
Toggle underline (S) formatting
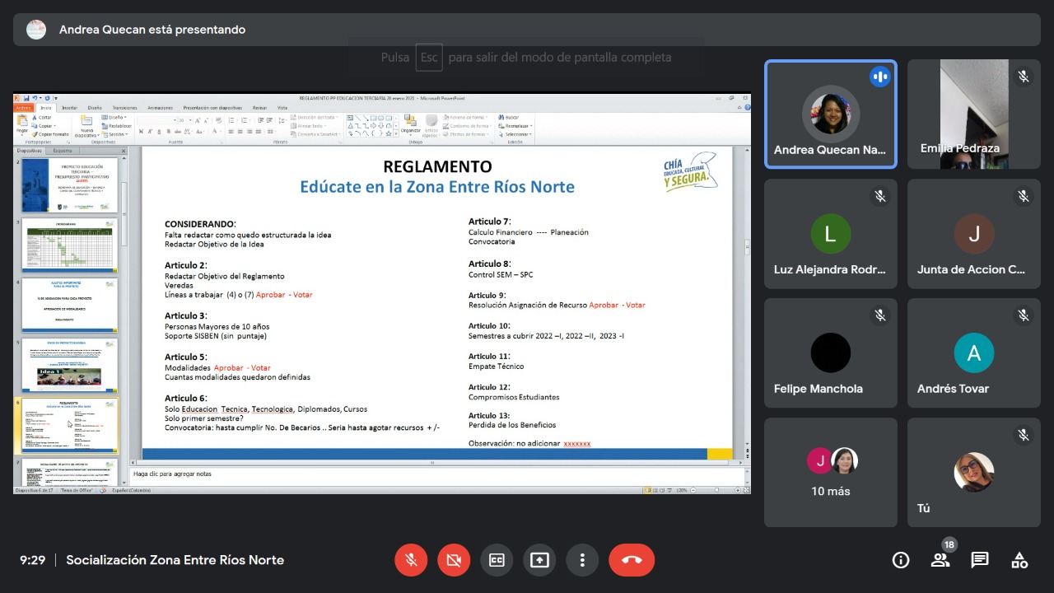coord(159,131)
